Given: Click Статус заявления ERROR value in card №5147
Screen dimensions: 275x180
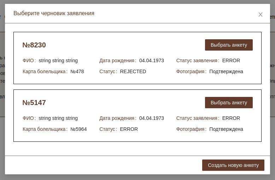Looking at the screenshot, I should pos(231,118).
